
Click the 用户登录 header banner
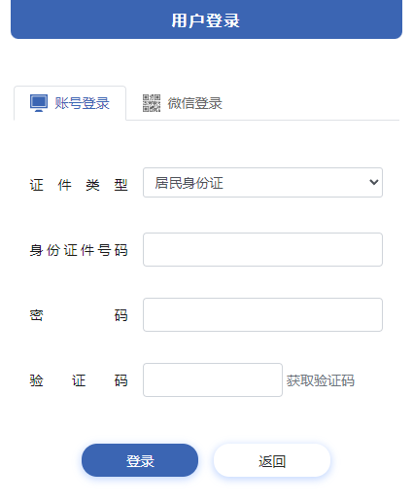click(206, 19)
